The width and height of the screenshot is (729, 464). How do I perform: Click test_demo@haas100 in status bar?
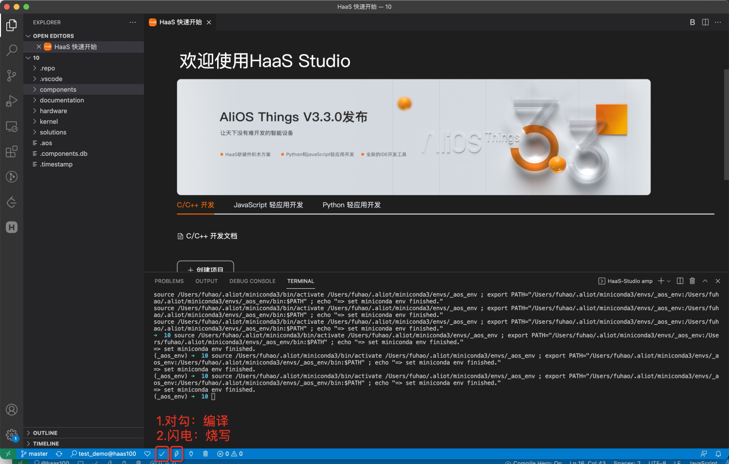(103, 454)
